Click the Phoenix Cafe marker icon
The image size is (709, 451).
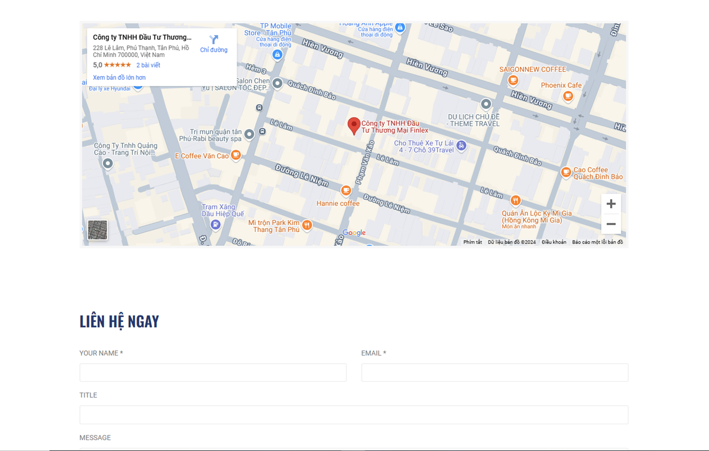(x=568, y=96)
